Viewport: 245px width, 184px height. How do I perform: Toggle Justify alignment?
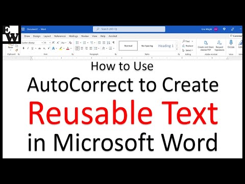(91, 49)
